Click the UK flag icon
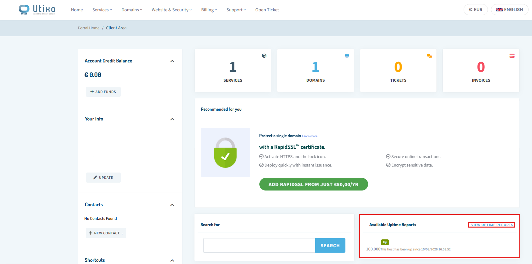The width and height of the screenshot is (532, 264). click(x=500, y=10)
